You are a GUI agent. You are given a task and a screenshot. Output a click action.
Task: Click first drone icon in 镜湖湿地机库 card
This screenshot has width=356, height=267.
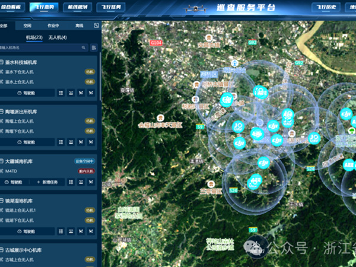click(81, 231)
